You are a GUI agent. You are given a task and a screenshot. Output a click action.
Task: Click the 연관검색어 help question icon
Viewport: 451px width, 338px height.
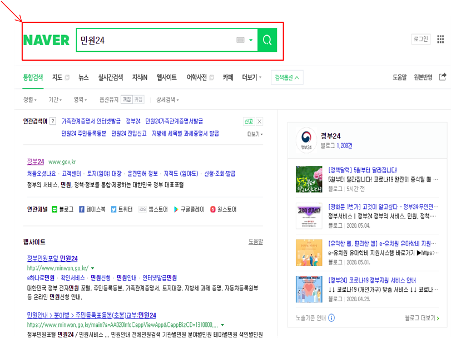point(53,121)
